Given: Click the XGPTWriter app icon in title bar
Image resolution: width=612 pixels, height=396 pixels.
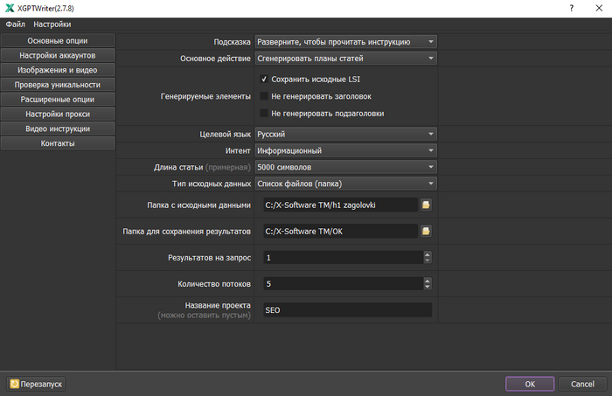Looking at the screenshot, I should (x=9, y=8).
